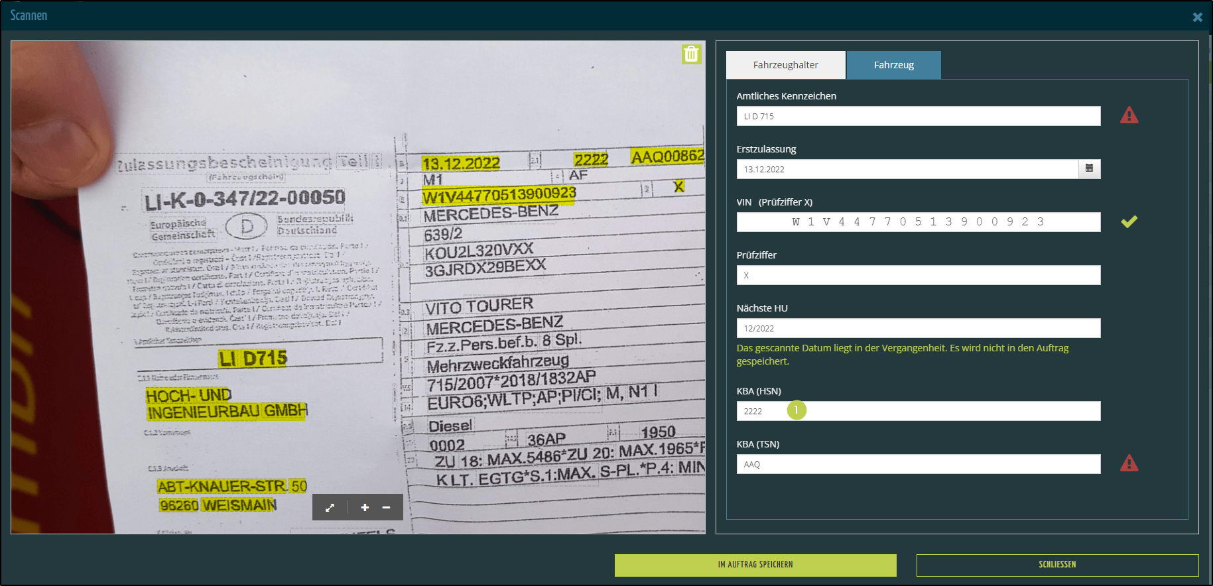Click the KBA (TSN) input field
Viewport: 1213px width, 586px height.
tap(918, 464)
